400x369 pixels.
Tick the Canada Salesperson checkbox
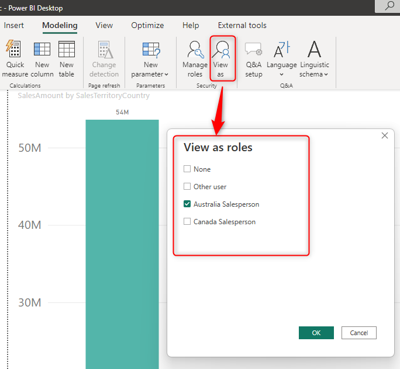click(x=187, y=222)
